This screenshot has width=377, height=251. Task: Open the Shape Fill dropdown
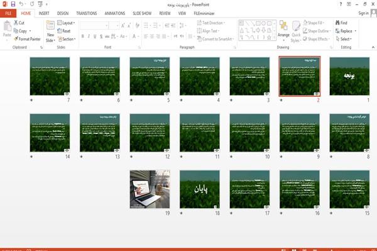click(x=314, y=23)
